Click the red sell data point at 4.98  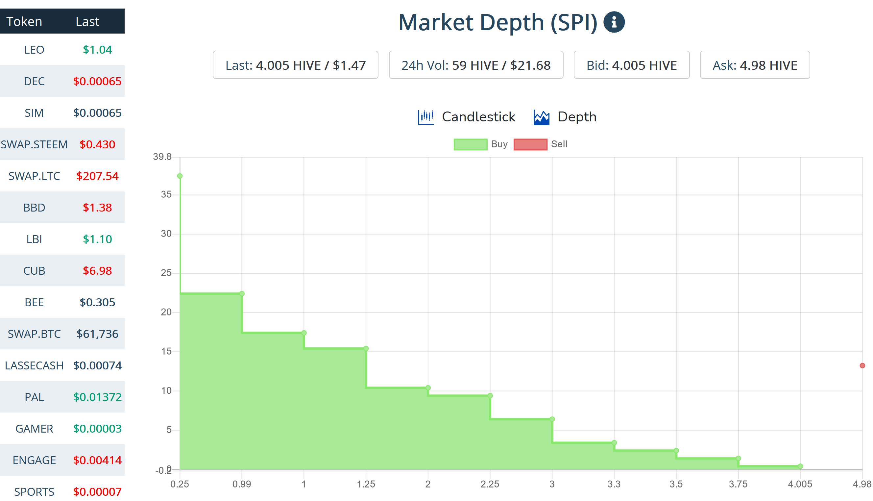click(x=862, y=365)
